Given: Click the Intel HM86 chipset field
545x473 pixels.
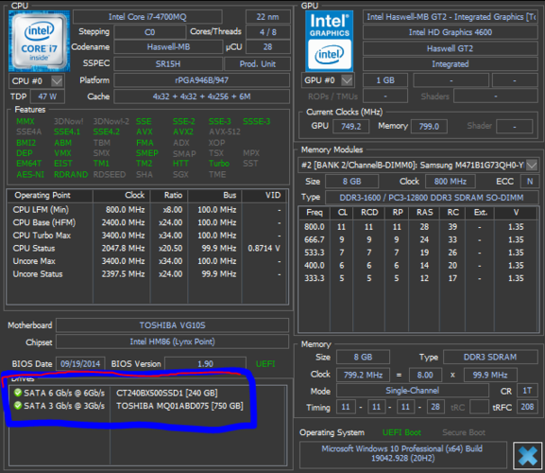Looking at the screenshot, I should point(173,342).
